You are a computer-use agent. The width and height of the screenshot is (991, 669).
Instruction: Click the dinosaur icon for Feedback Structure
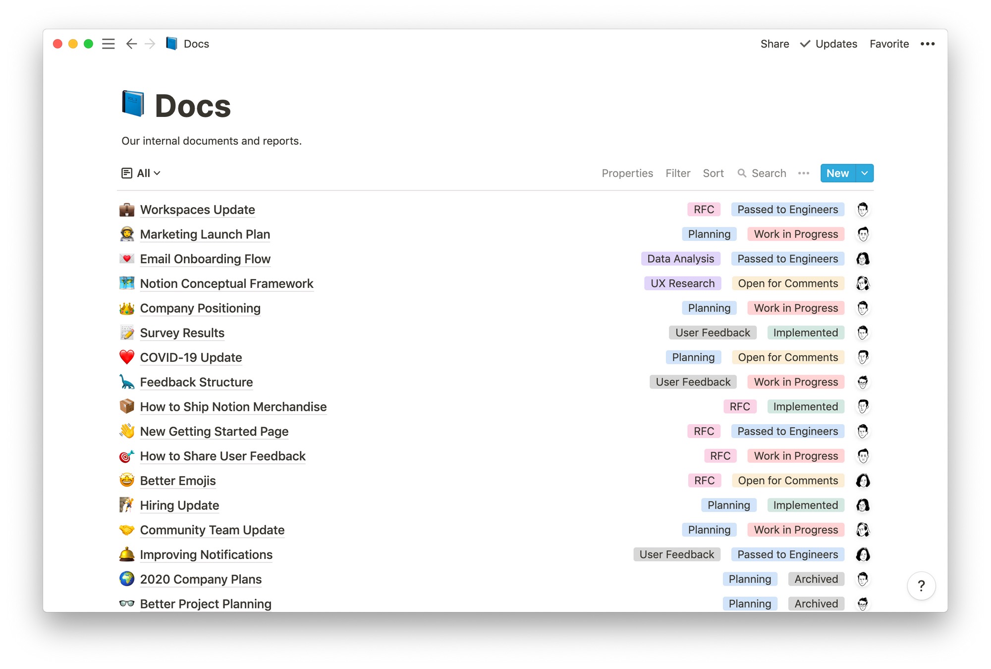127,382
